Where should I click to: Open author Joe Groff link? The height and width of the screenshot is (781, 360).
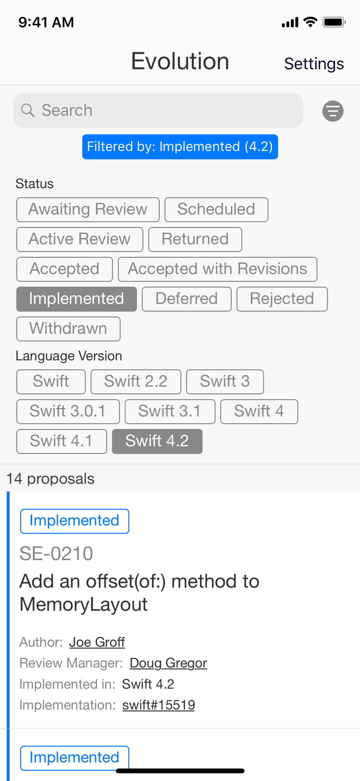point(97,642)
